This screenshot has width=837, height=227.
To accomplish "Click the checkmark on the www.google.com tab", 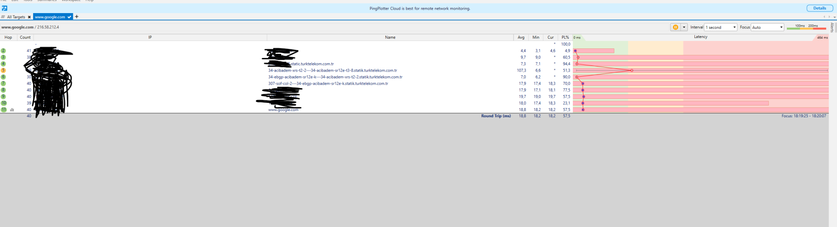I will (x=69, y=17).
